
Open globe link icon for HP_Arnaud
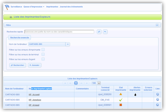tap(157, 105)
